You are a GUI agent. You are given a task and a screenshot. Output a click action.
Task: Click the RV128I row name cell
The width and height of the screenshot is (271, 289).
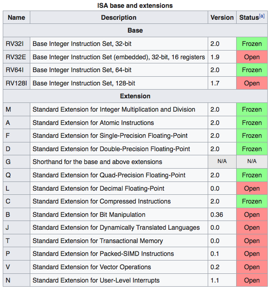click(17, 83)
